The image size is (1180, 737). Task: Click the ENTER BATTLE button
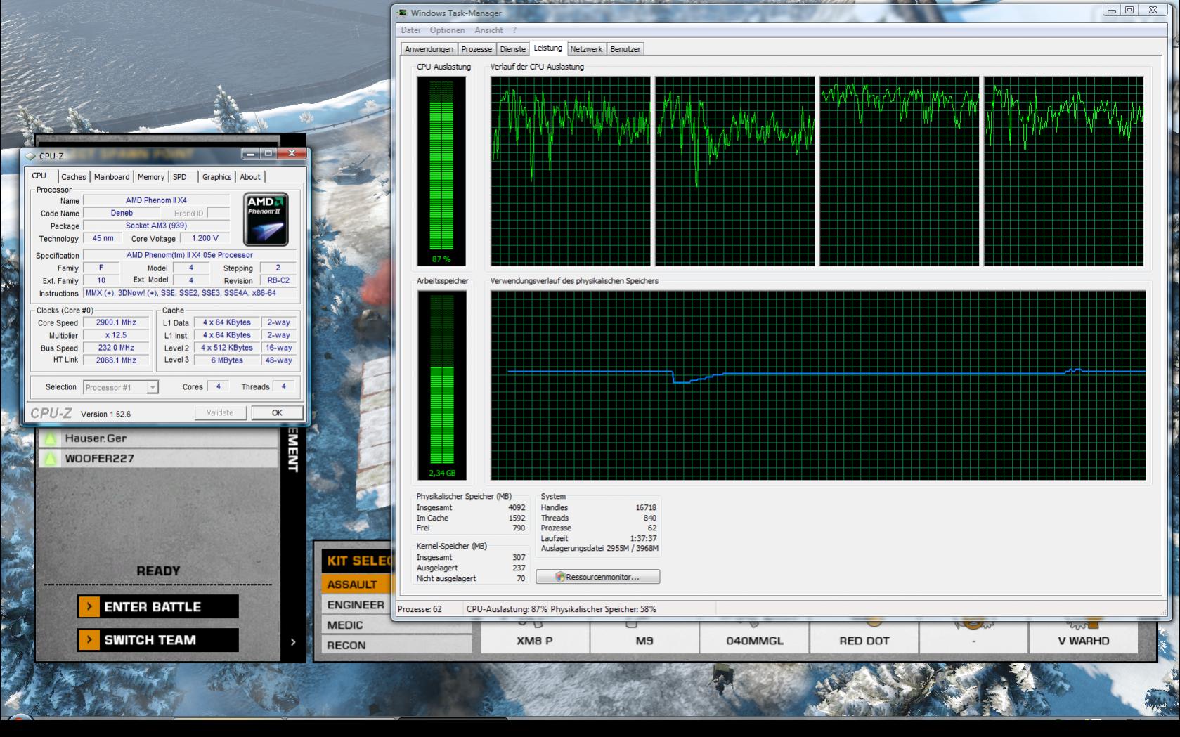(x=158, y=607)
